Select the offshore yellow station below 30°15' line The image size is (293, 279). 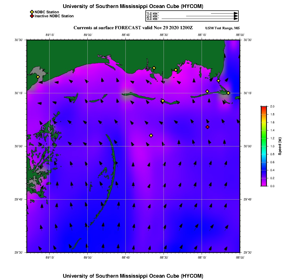pos(151,136)
